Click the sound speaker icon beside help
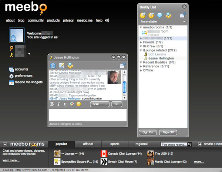Screen dimensions: 222x172 (107, 20)
